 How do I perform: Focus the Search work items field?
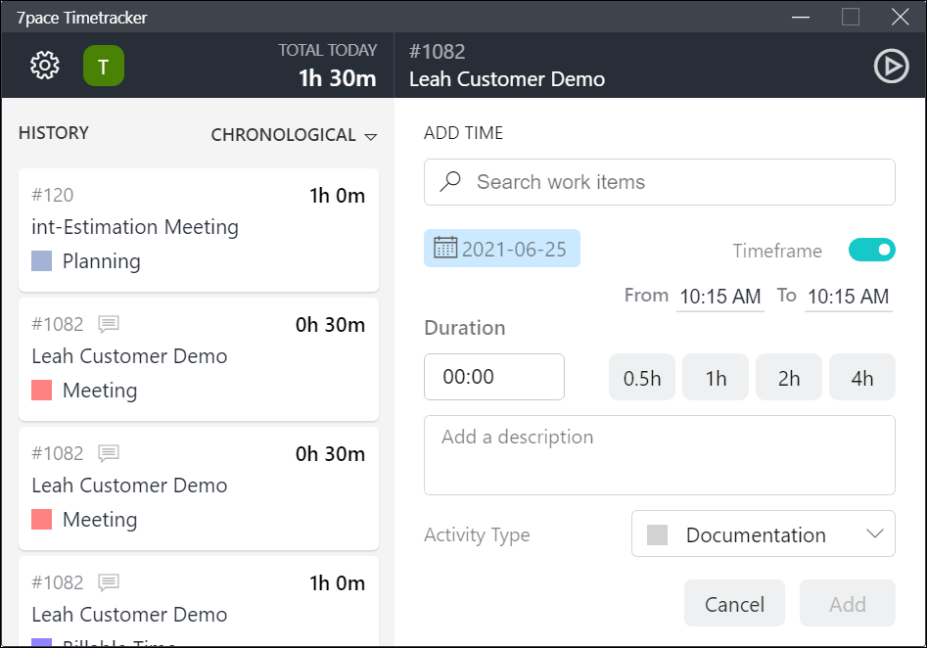point(659,182)
